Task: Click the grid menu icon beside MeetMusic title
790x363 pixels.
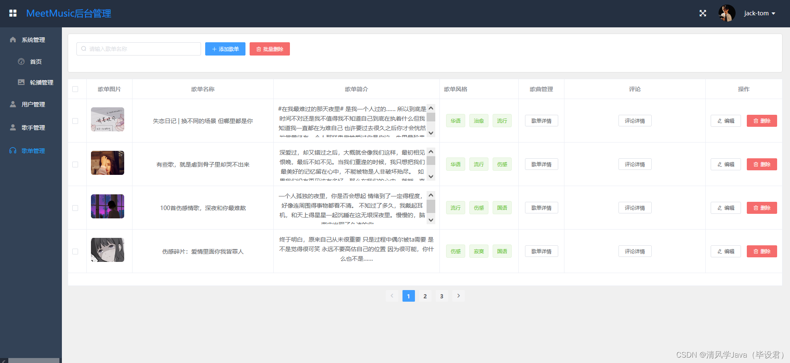Action: tap(13, 13)
